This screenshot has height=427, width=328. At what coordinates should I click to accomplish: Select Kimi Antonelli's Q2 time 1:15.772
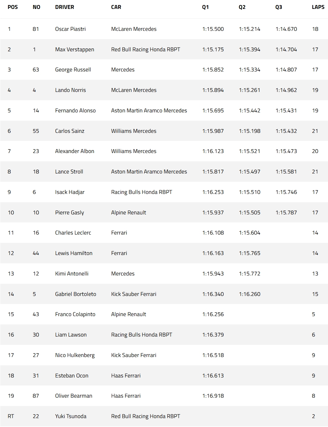tap(249, 274)
